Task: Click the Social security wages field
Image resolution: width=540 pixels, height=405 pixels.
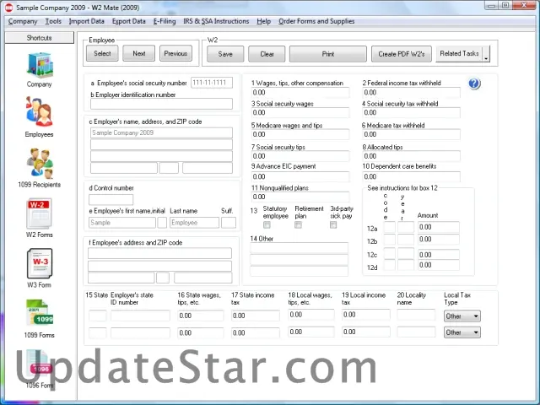Action: (x=300, y=112)
